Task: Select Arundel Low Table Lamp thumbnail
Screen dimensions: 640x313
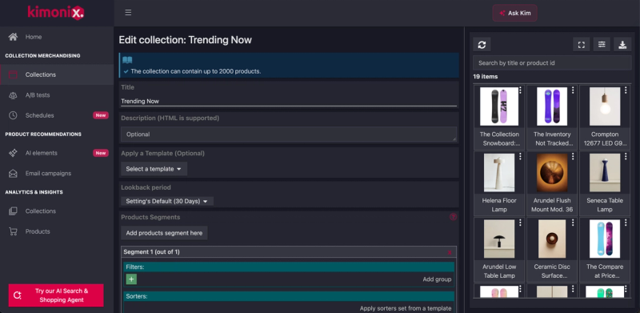Action: tap(499, 239)
